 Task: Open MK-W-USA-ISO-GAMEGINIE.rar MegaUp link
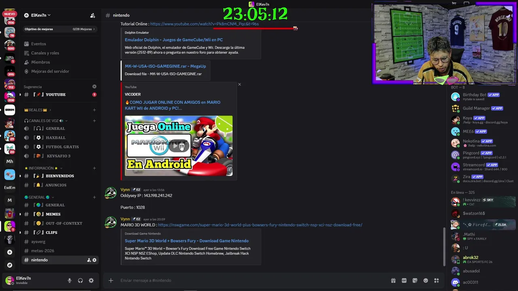165,66
